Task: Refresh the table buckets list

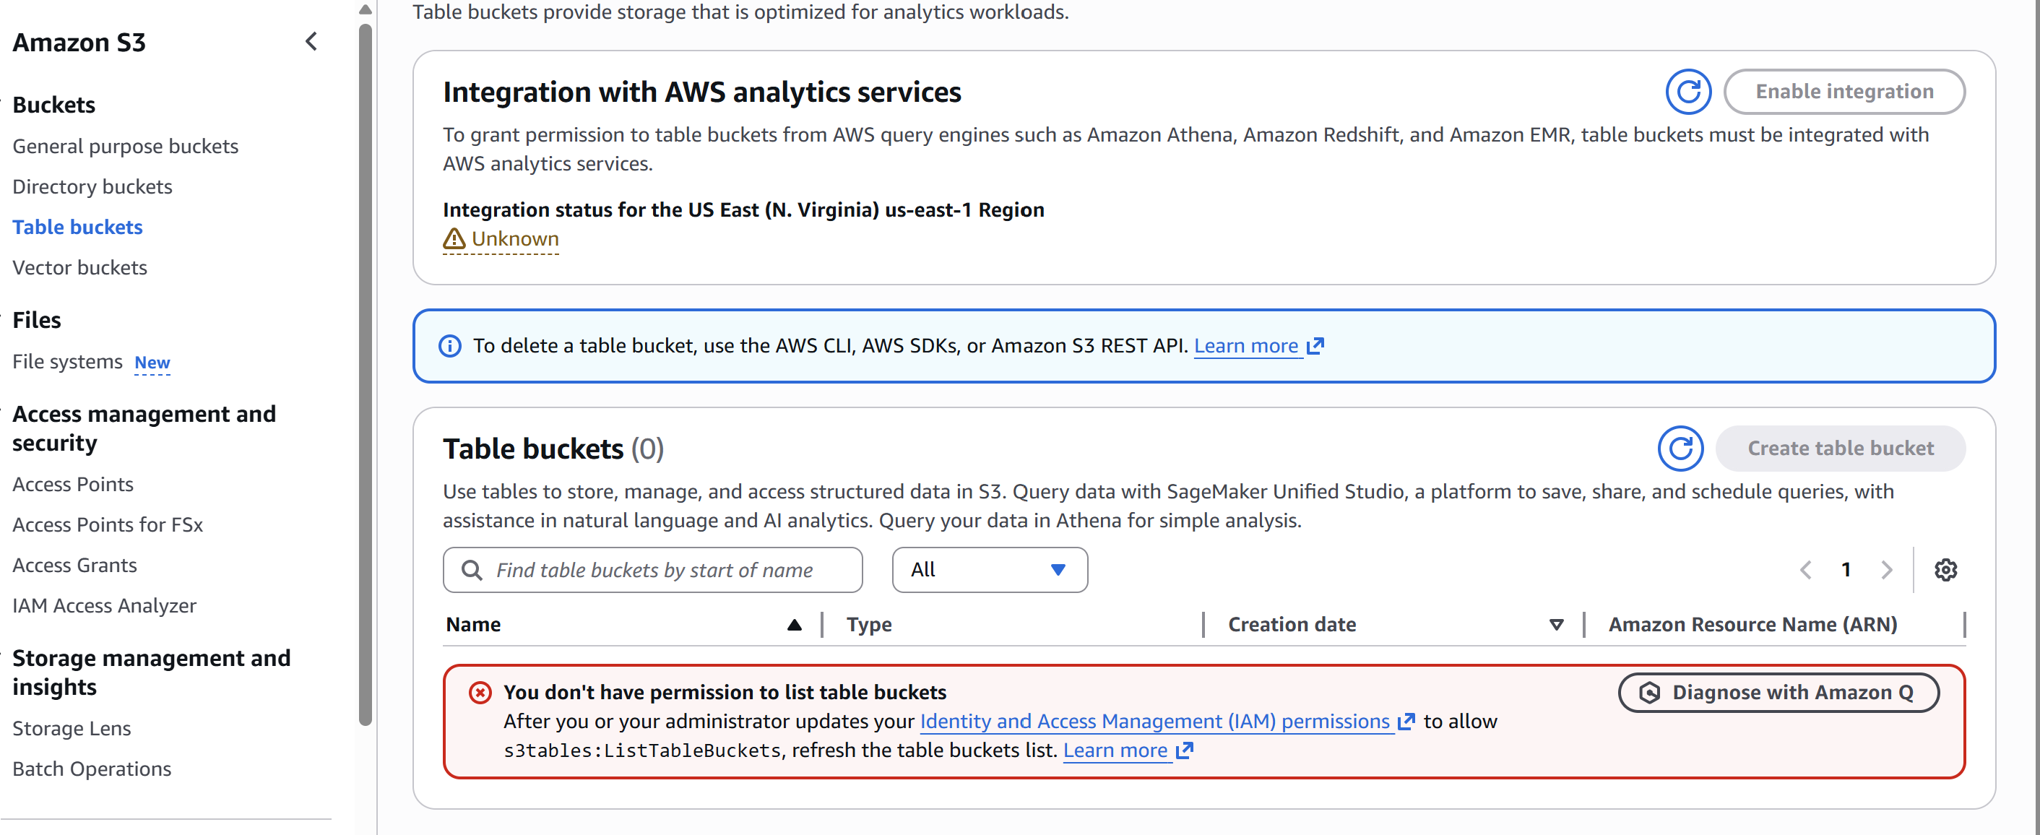Action: [x=1680, y=449]
